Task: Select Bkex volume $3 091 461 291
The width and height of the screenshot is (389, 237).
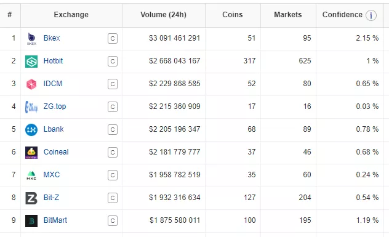Action: [x=175, y=38]
